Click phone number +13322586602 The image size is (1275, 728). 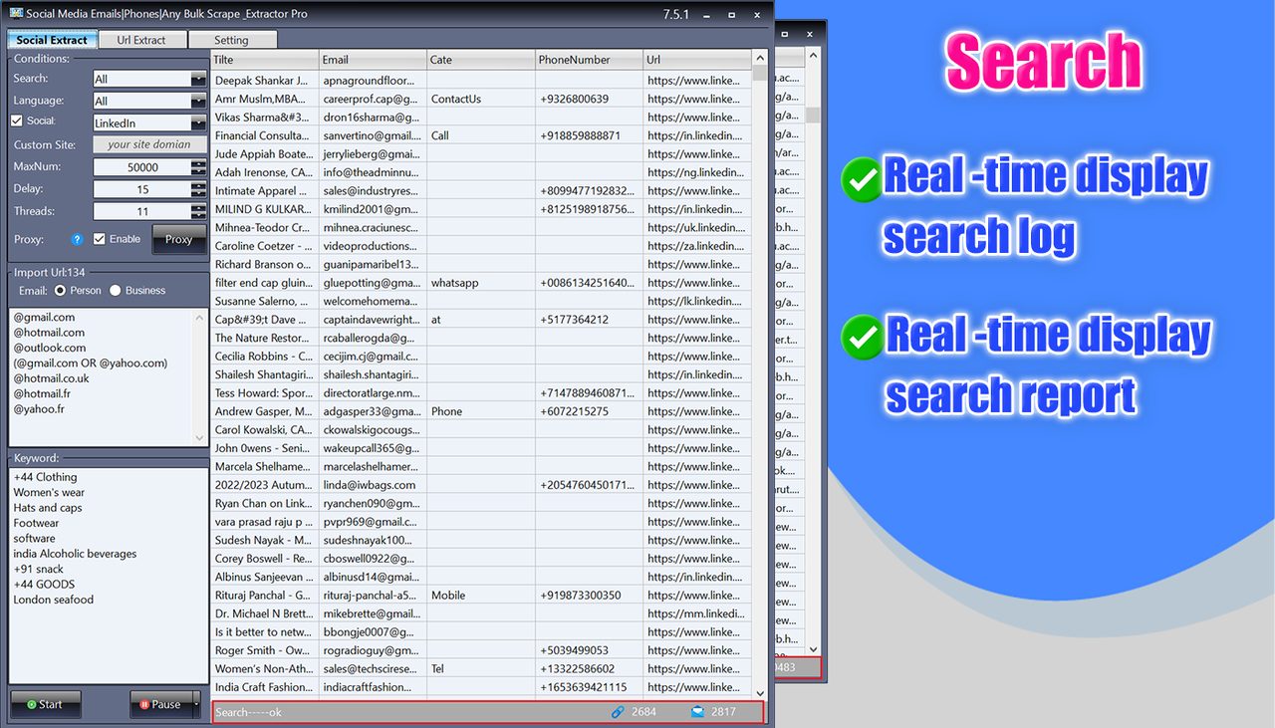pos(589,669)
